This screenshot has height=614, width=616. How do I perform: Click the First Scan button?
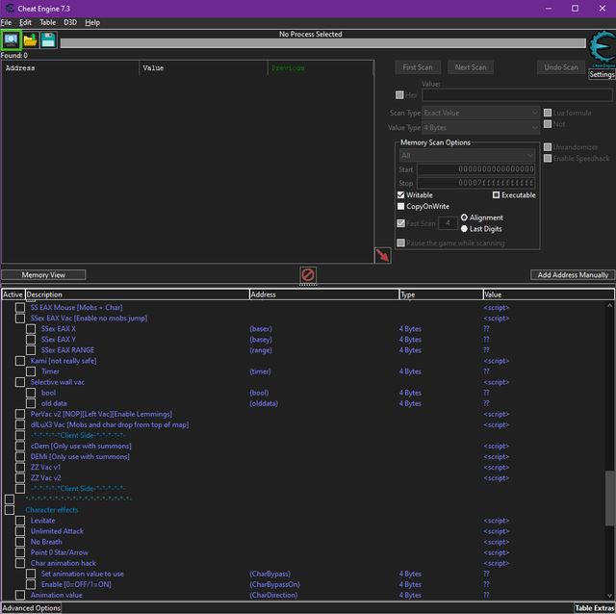[418, 67]
